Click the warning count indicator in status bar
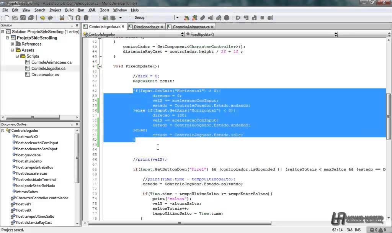Image resolution: width=392 pixels, height=233 pixels. tap(382, 230)
